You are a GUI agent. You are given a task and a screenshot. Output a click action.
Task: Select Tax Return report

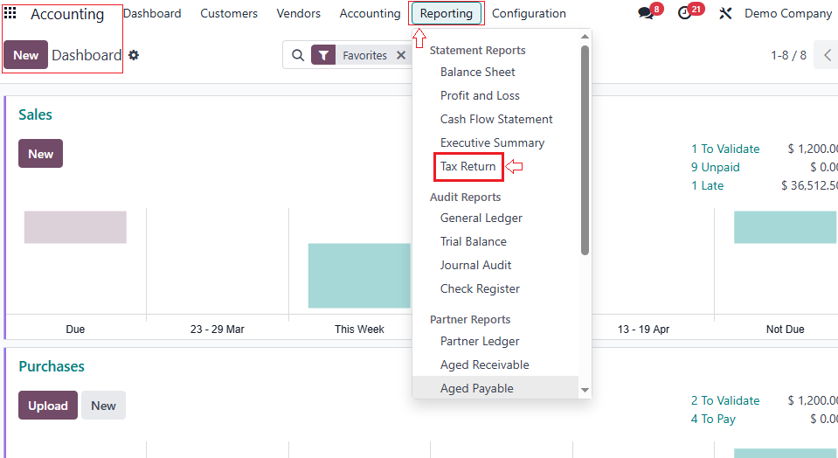tap(467, 166)
